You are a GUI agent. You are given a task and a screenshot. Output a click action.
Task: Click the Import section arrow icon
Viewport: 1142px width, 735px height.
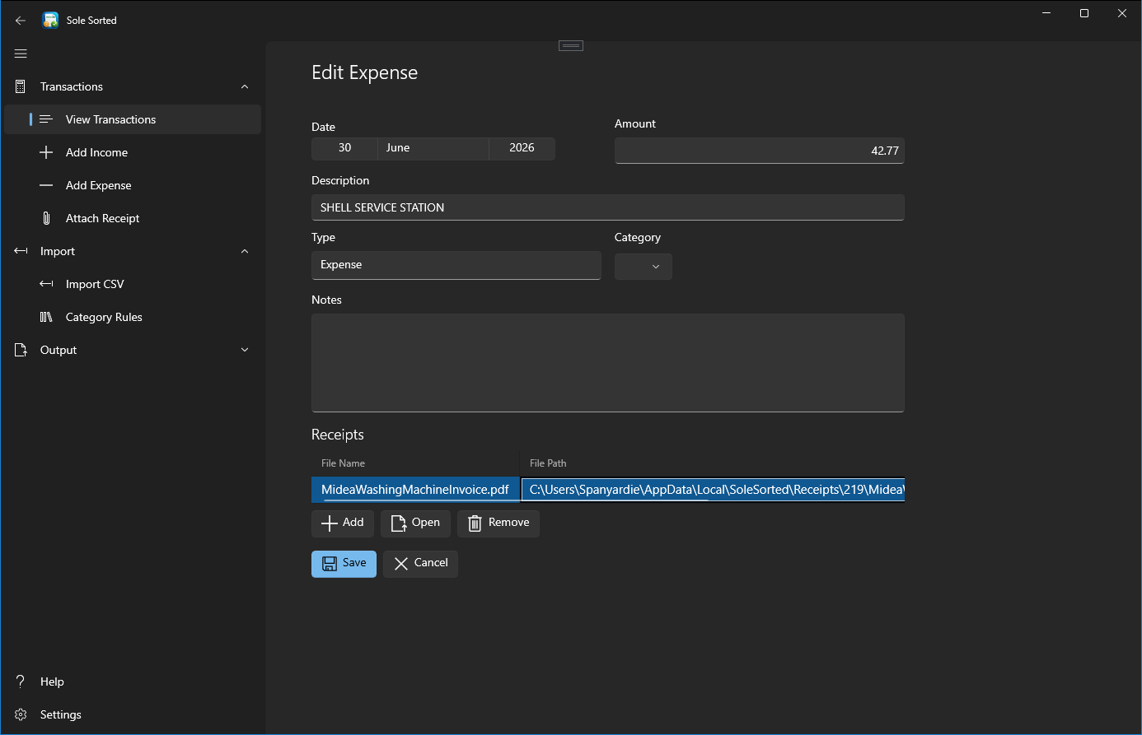pyautogui.click(x=21, y=251)
